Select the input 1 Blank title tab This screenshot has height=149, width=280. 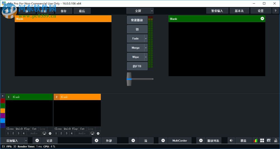point(29,97)
